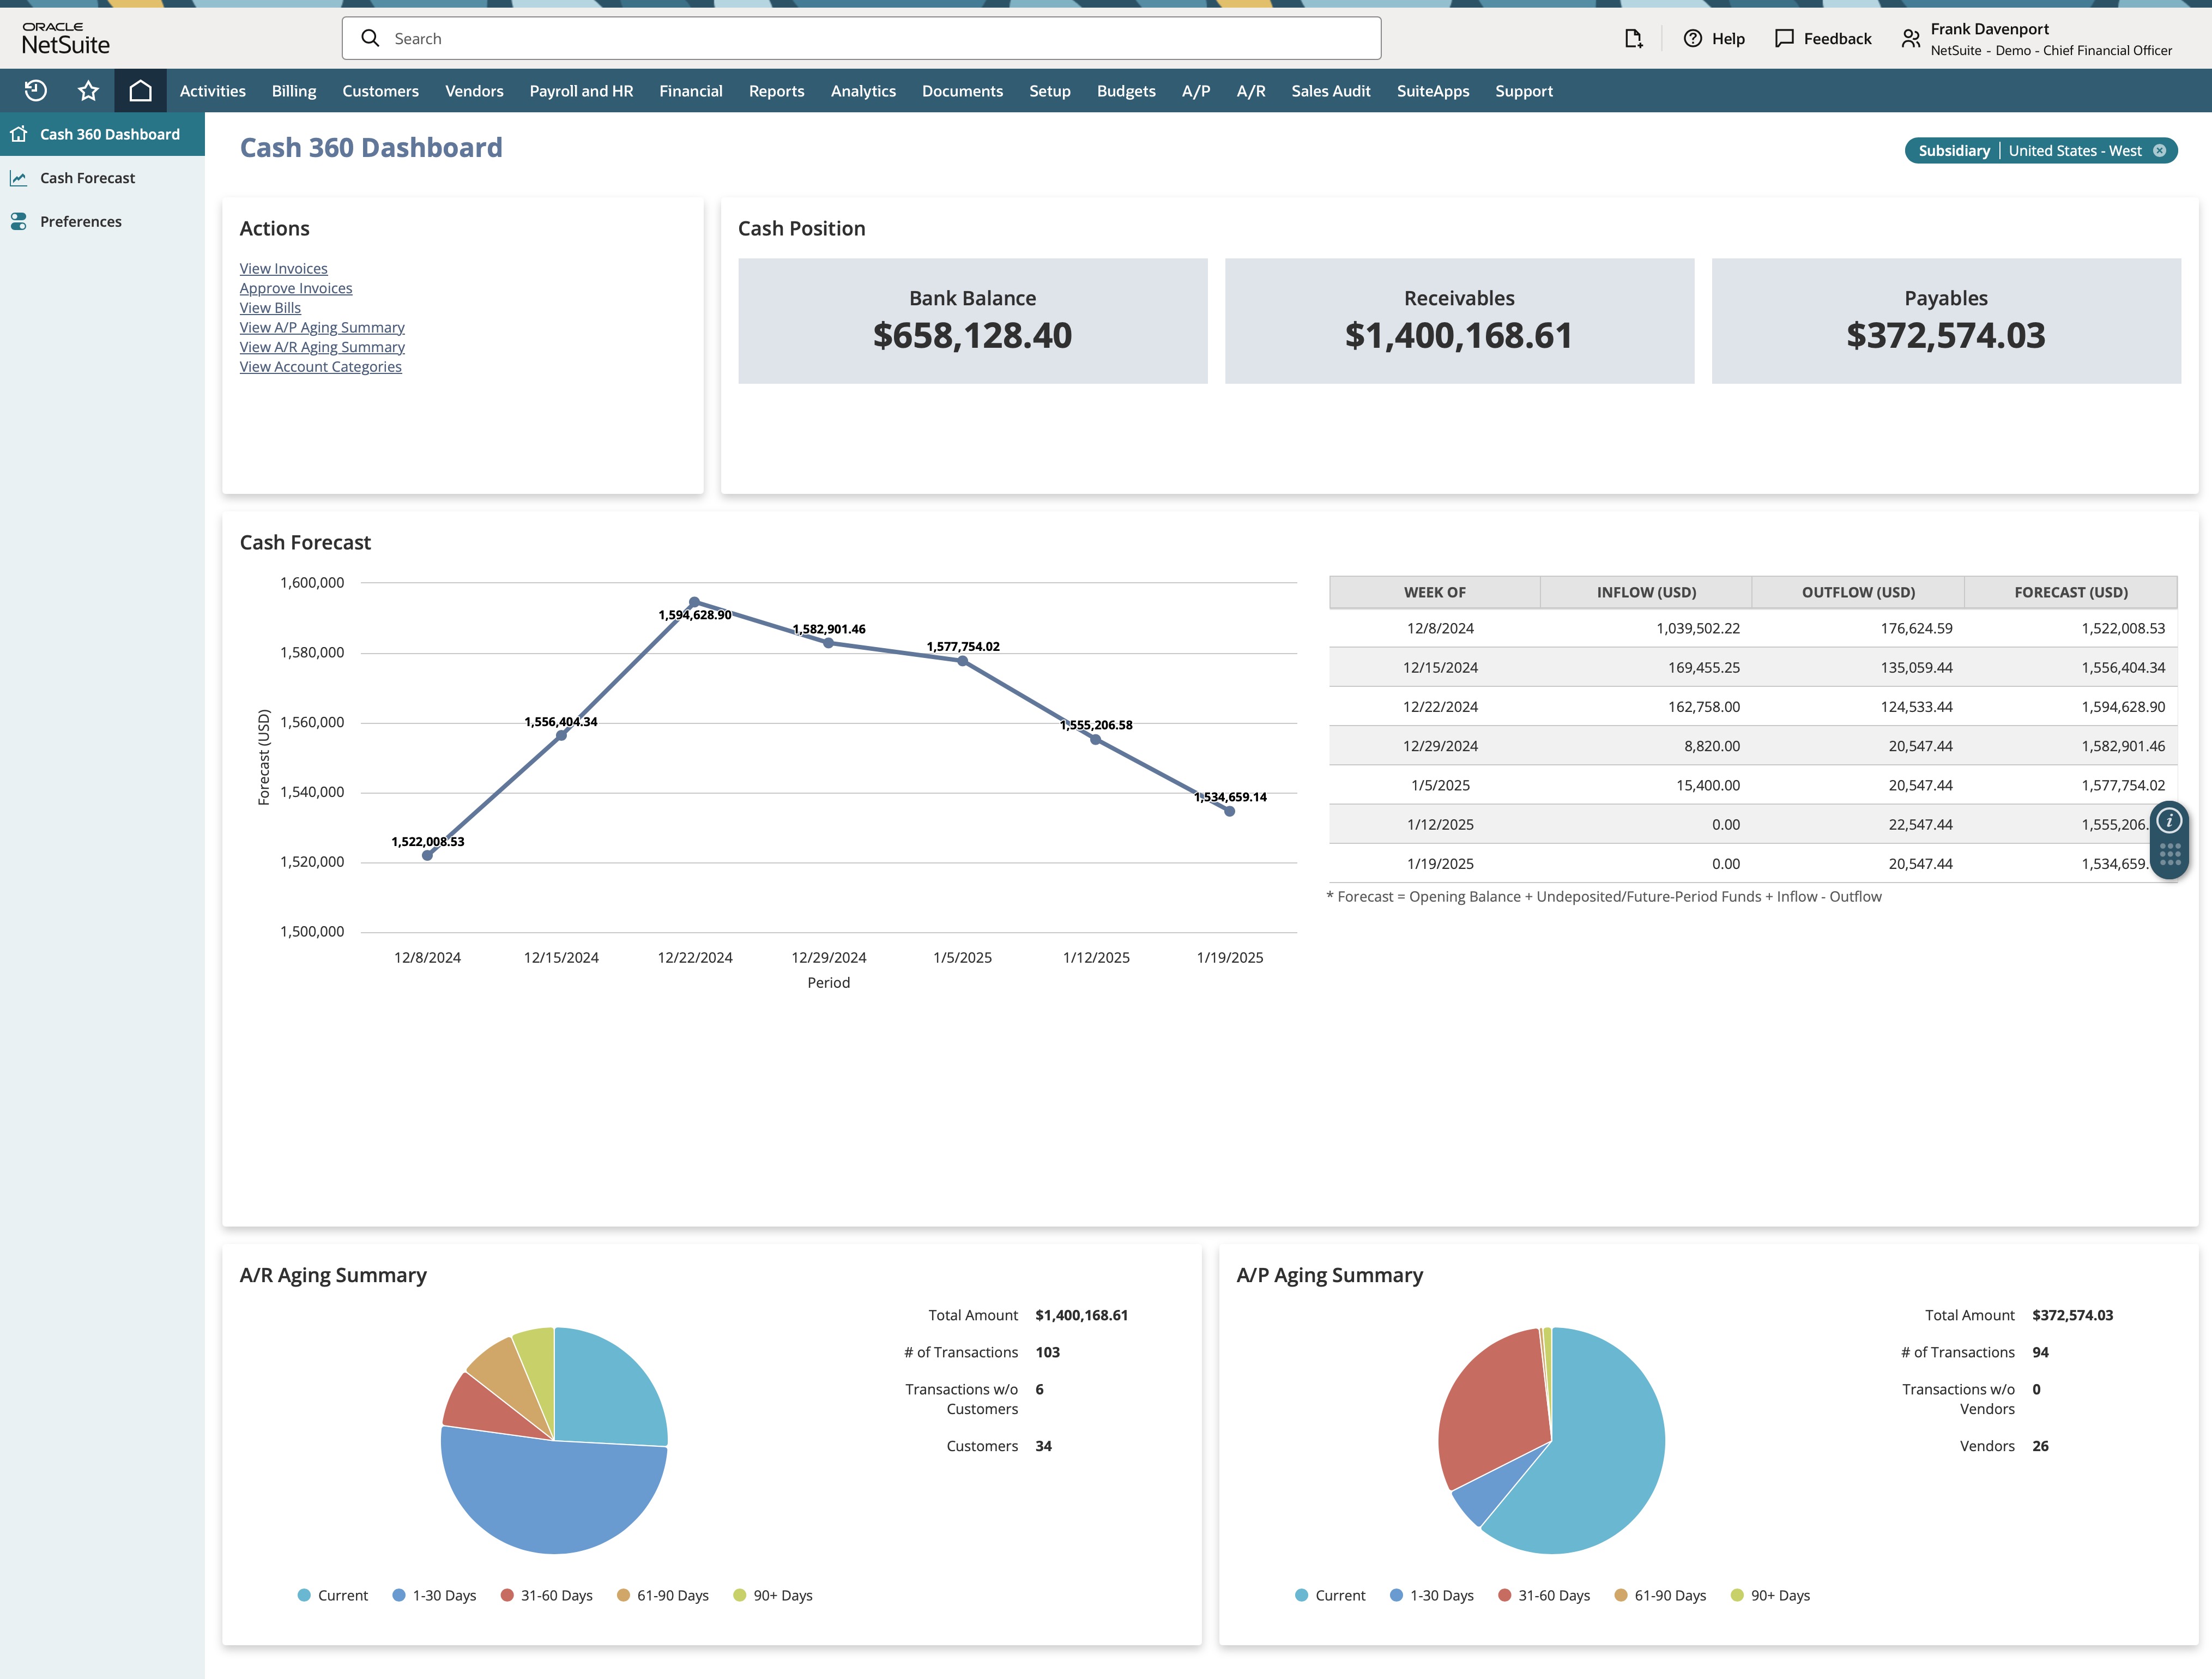The height and width of the screenshot is (1679, 2212).
Task: Select the home icon in the navigation bar
Action: coord(140,90)
